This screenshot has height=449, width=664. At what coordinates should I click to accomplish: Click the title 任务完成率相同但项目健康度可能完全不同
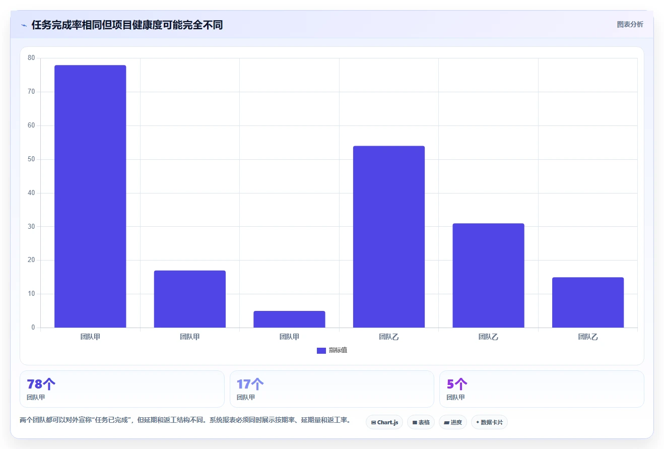[x=127, y=25]
